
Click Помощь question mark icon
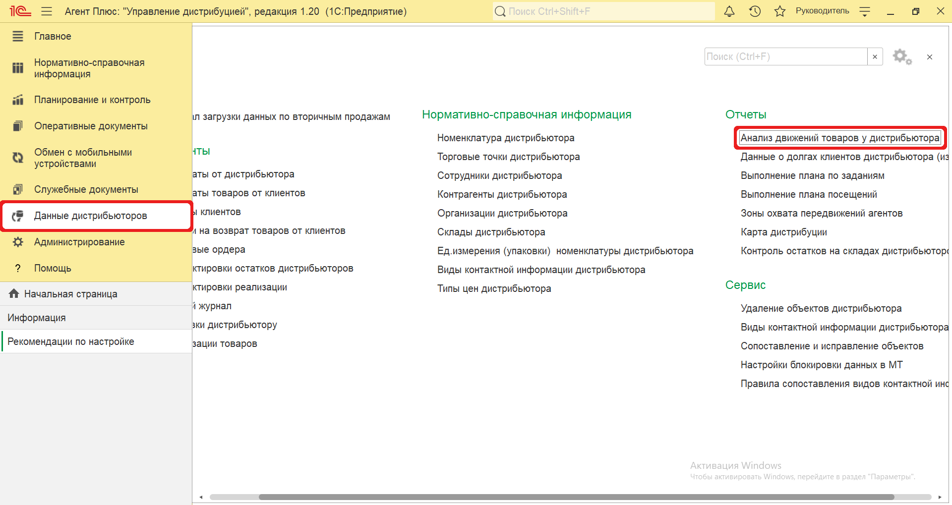coord(18,268)
